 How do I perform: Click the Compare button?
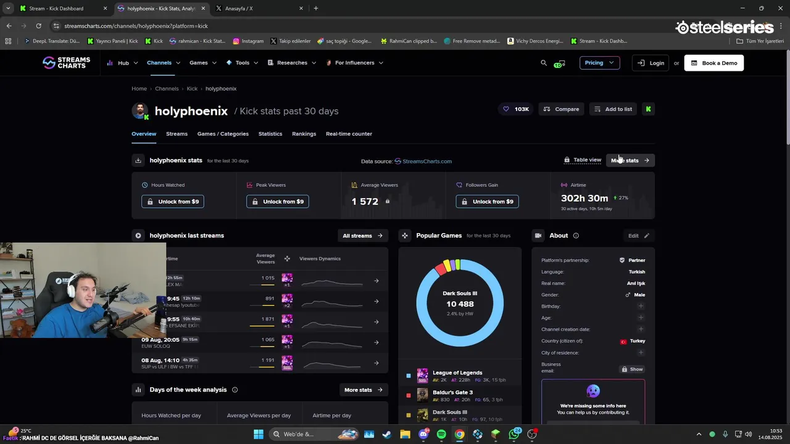point(561,109)
